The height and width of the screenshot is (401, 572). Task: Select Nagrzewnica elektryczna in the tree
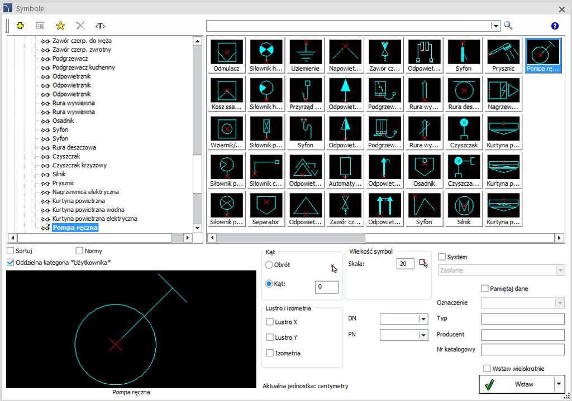[85, 192]
